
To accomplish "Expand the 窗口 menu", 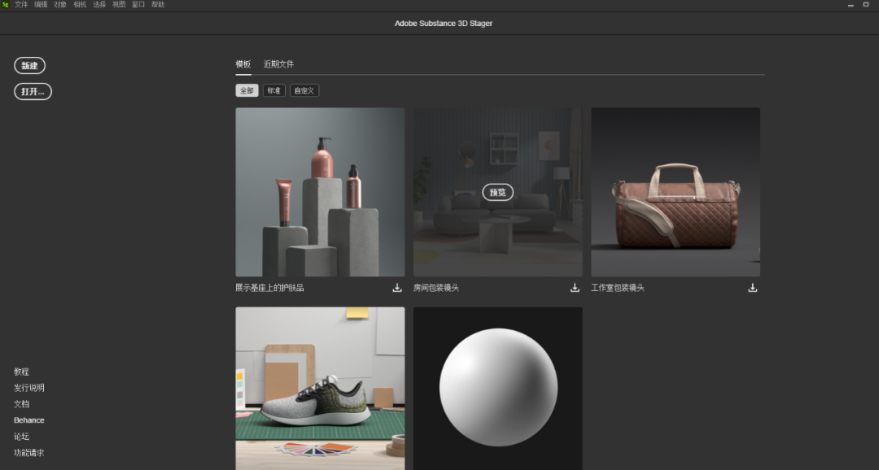I will click(138, 5).
